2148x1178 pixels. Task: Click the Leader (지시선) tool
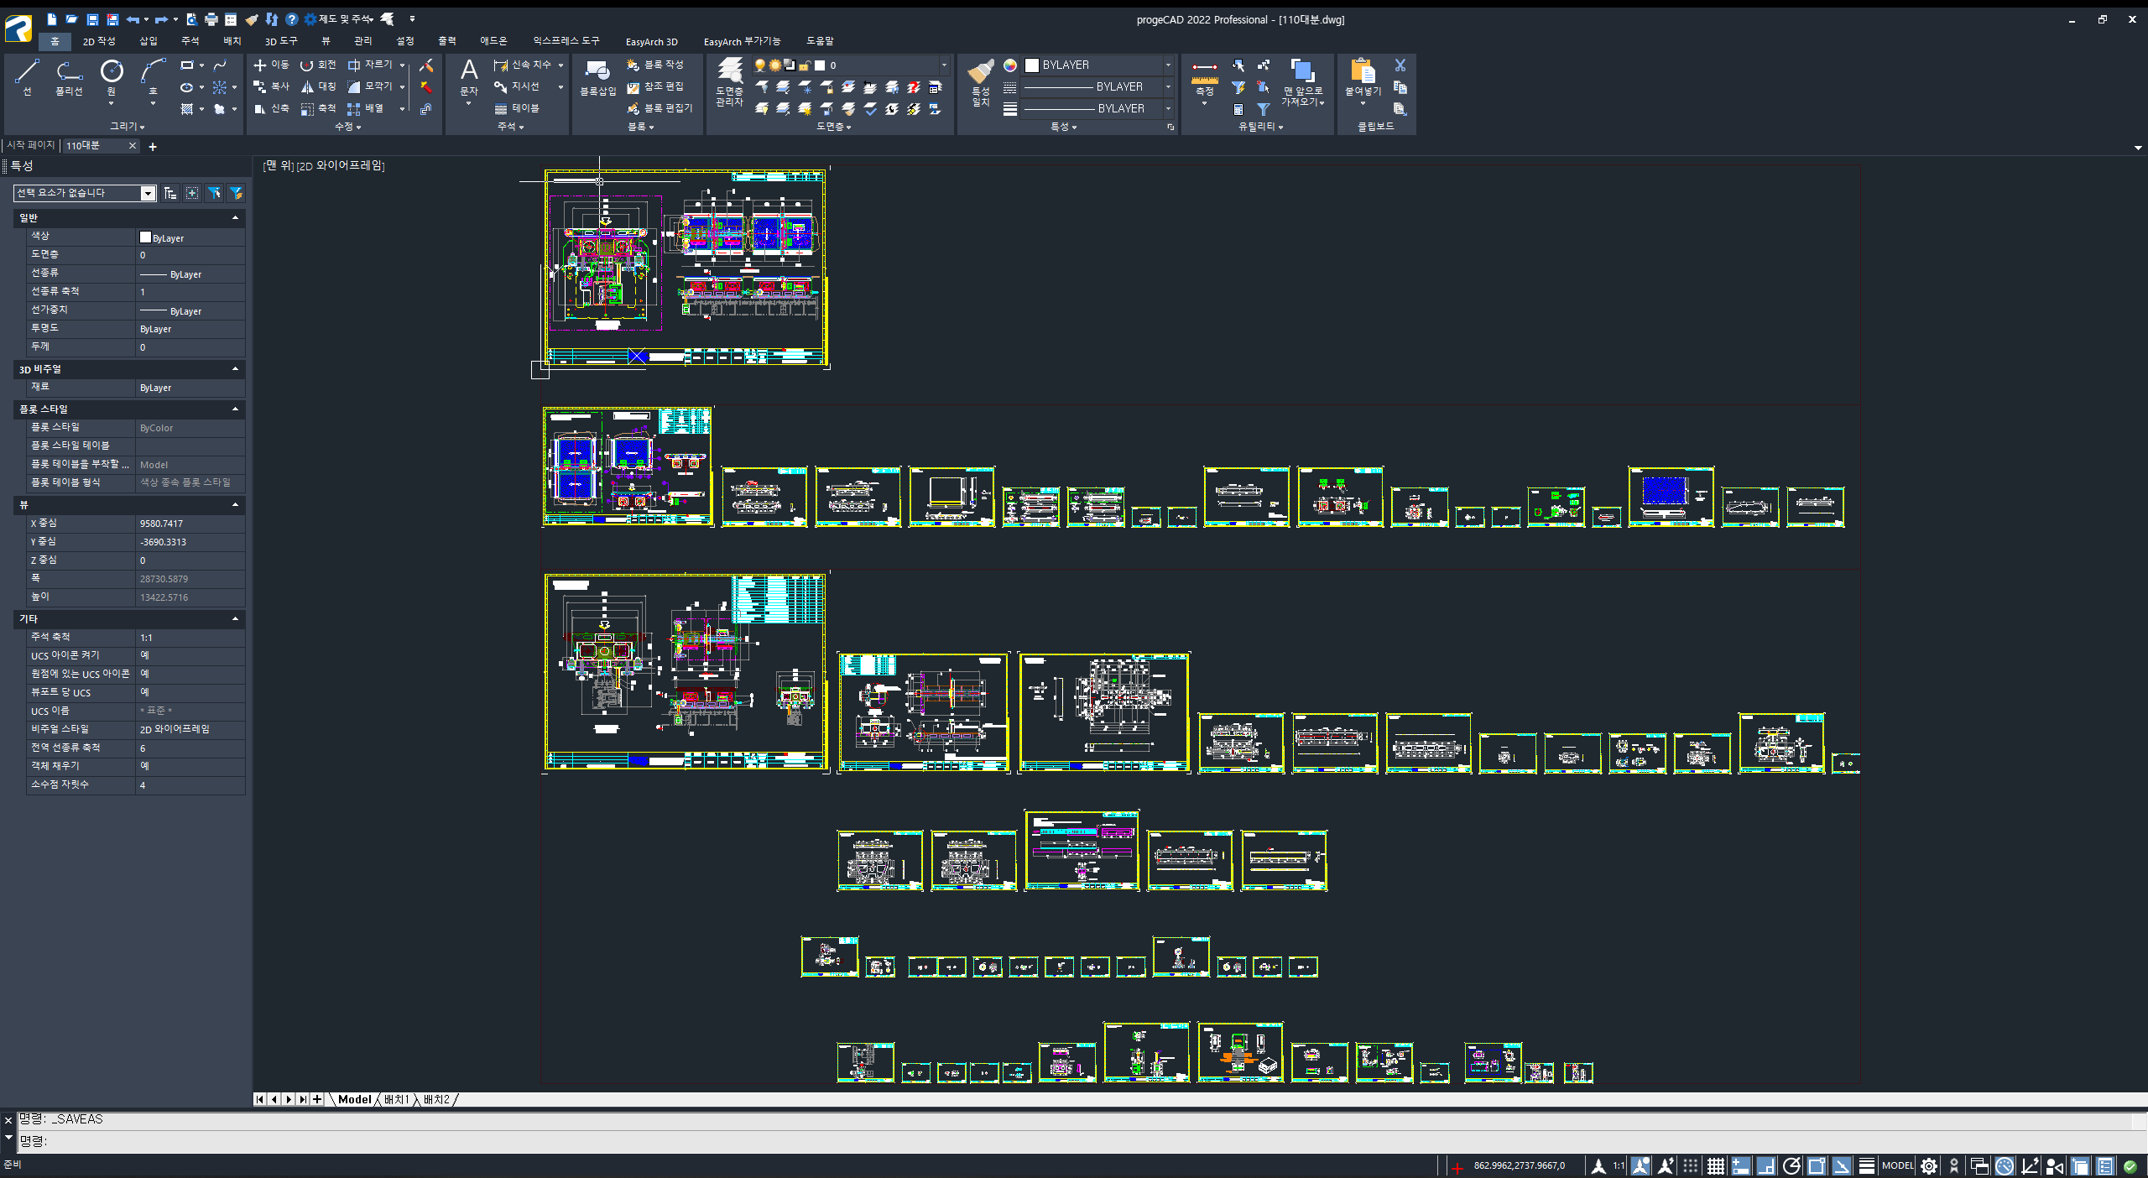click(517, 86)
